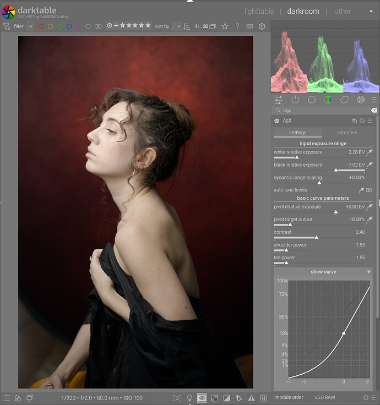380x405 pixels.
Task: Open global preferences gear icon
Action: click(262, 26)
